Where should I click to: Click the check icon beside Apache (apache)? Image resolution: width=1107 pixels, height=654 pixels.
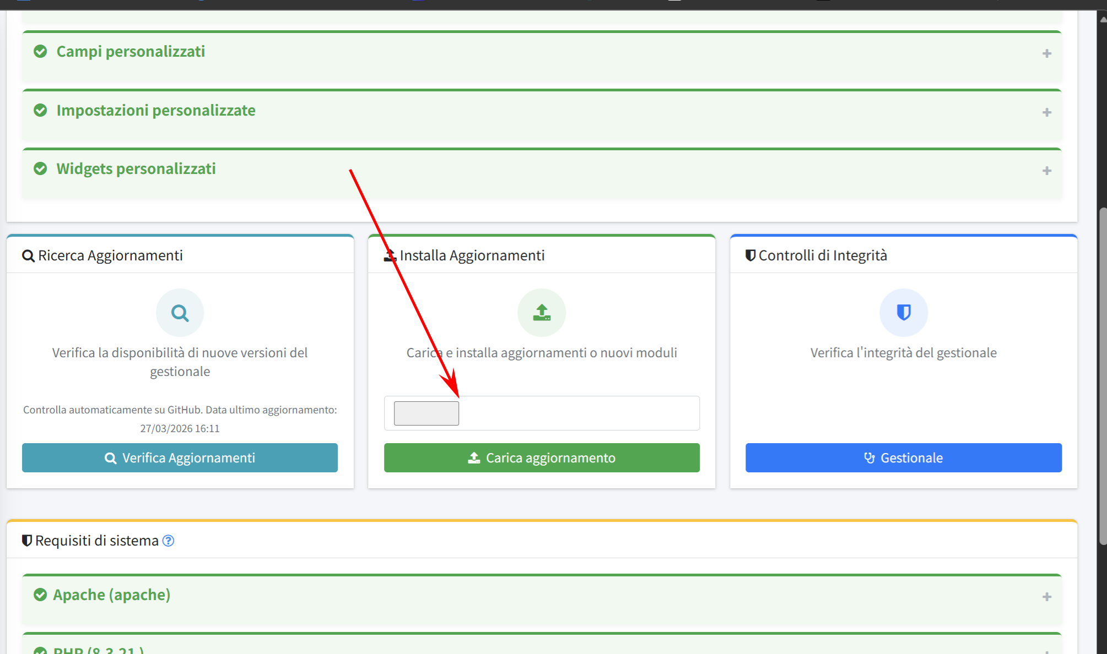[40, 595]
